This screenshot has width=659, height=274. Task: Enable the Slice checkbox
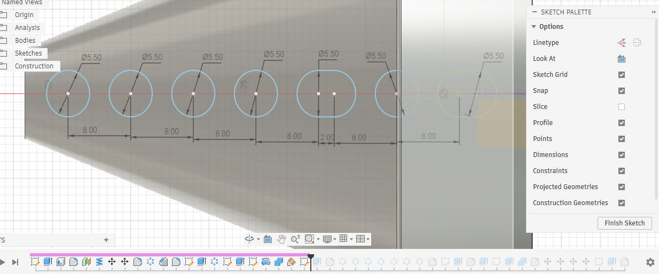pyautogui.click(x=622, y=107)
